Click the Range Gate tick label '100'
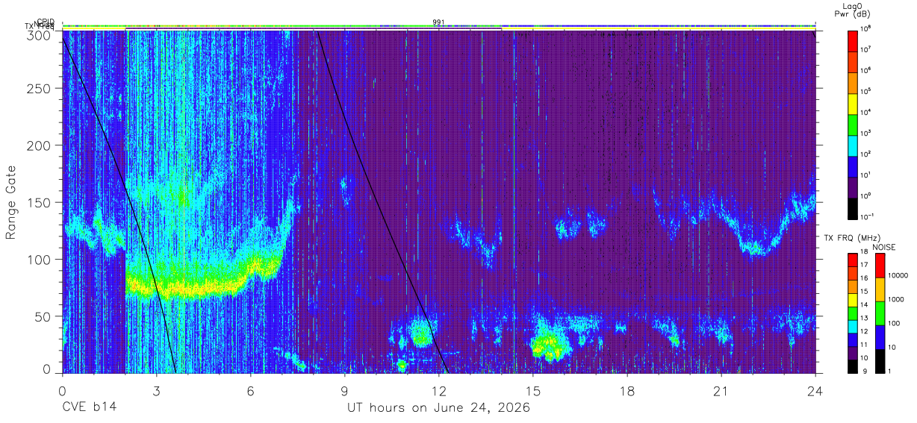 [40, 260]
